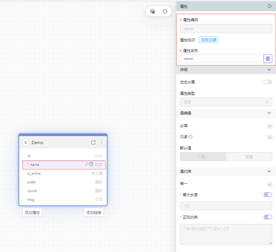Open the 属性类型 dropdown
276x252 pixels.
[226, 102]
